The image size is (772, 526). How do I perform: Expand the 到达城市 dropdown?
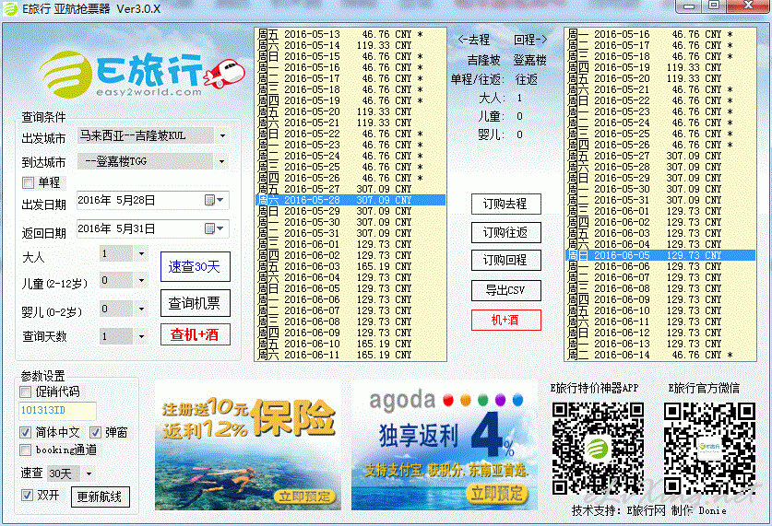coord(222,161)
